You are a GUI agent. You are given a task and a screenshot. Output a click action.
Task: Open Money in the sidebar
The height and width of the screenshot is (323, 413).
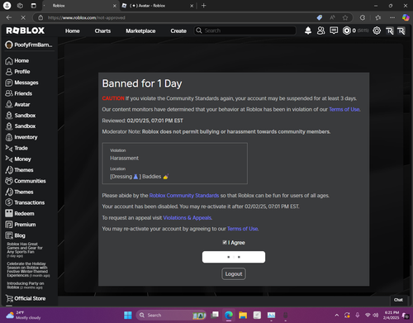point(18,159)
